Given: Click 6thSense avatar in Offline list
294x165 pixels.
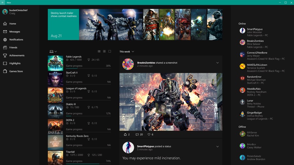Looking at the screenshot, I should (242, 134).
